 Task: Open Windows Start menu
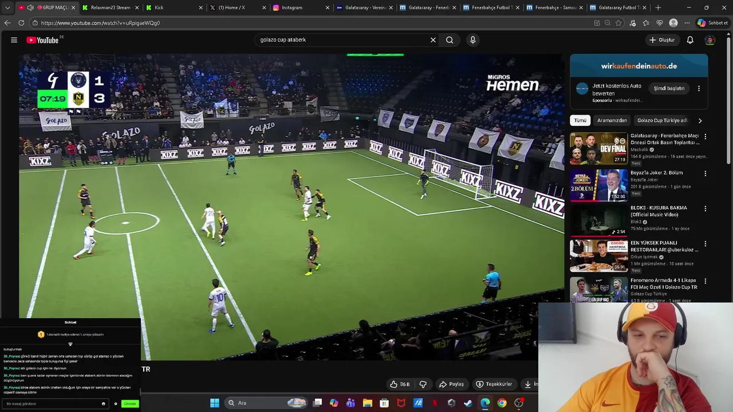click(x=215, y=403)
